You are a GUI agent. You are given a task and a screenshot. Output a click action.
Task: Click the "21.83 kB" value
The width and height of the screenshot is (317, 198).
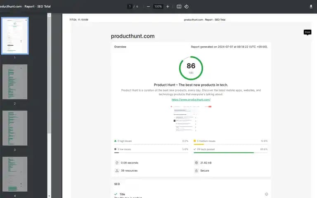point(206,163)
